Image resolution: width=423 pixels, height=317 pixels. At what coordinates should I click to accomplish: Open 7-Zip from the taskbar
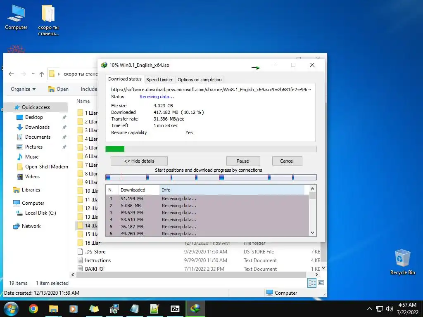coord(175,309)
